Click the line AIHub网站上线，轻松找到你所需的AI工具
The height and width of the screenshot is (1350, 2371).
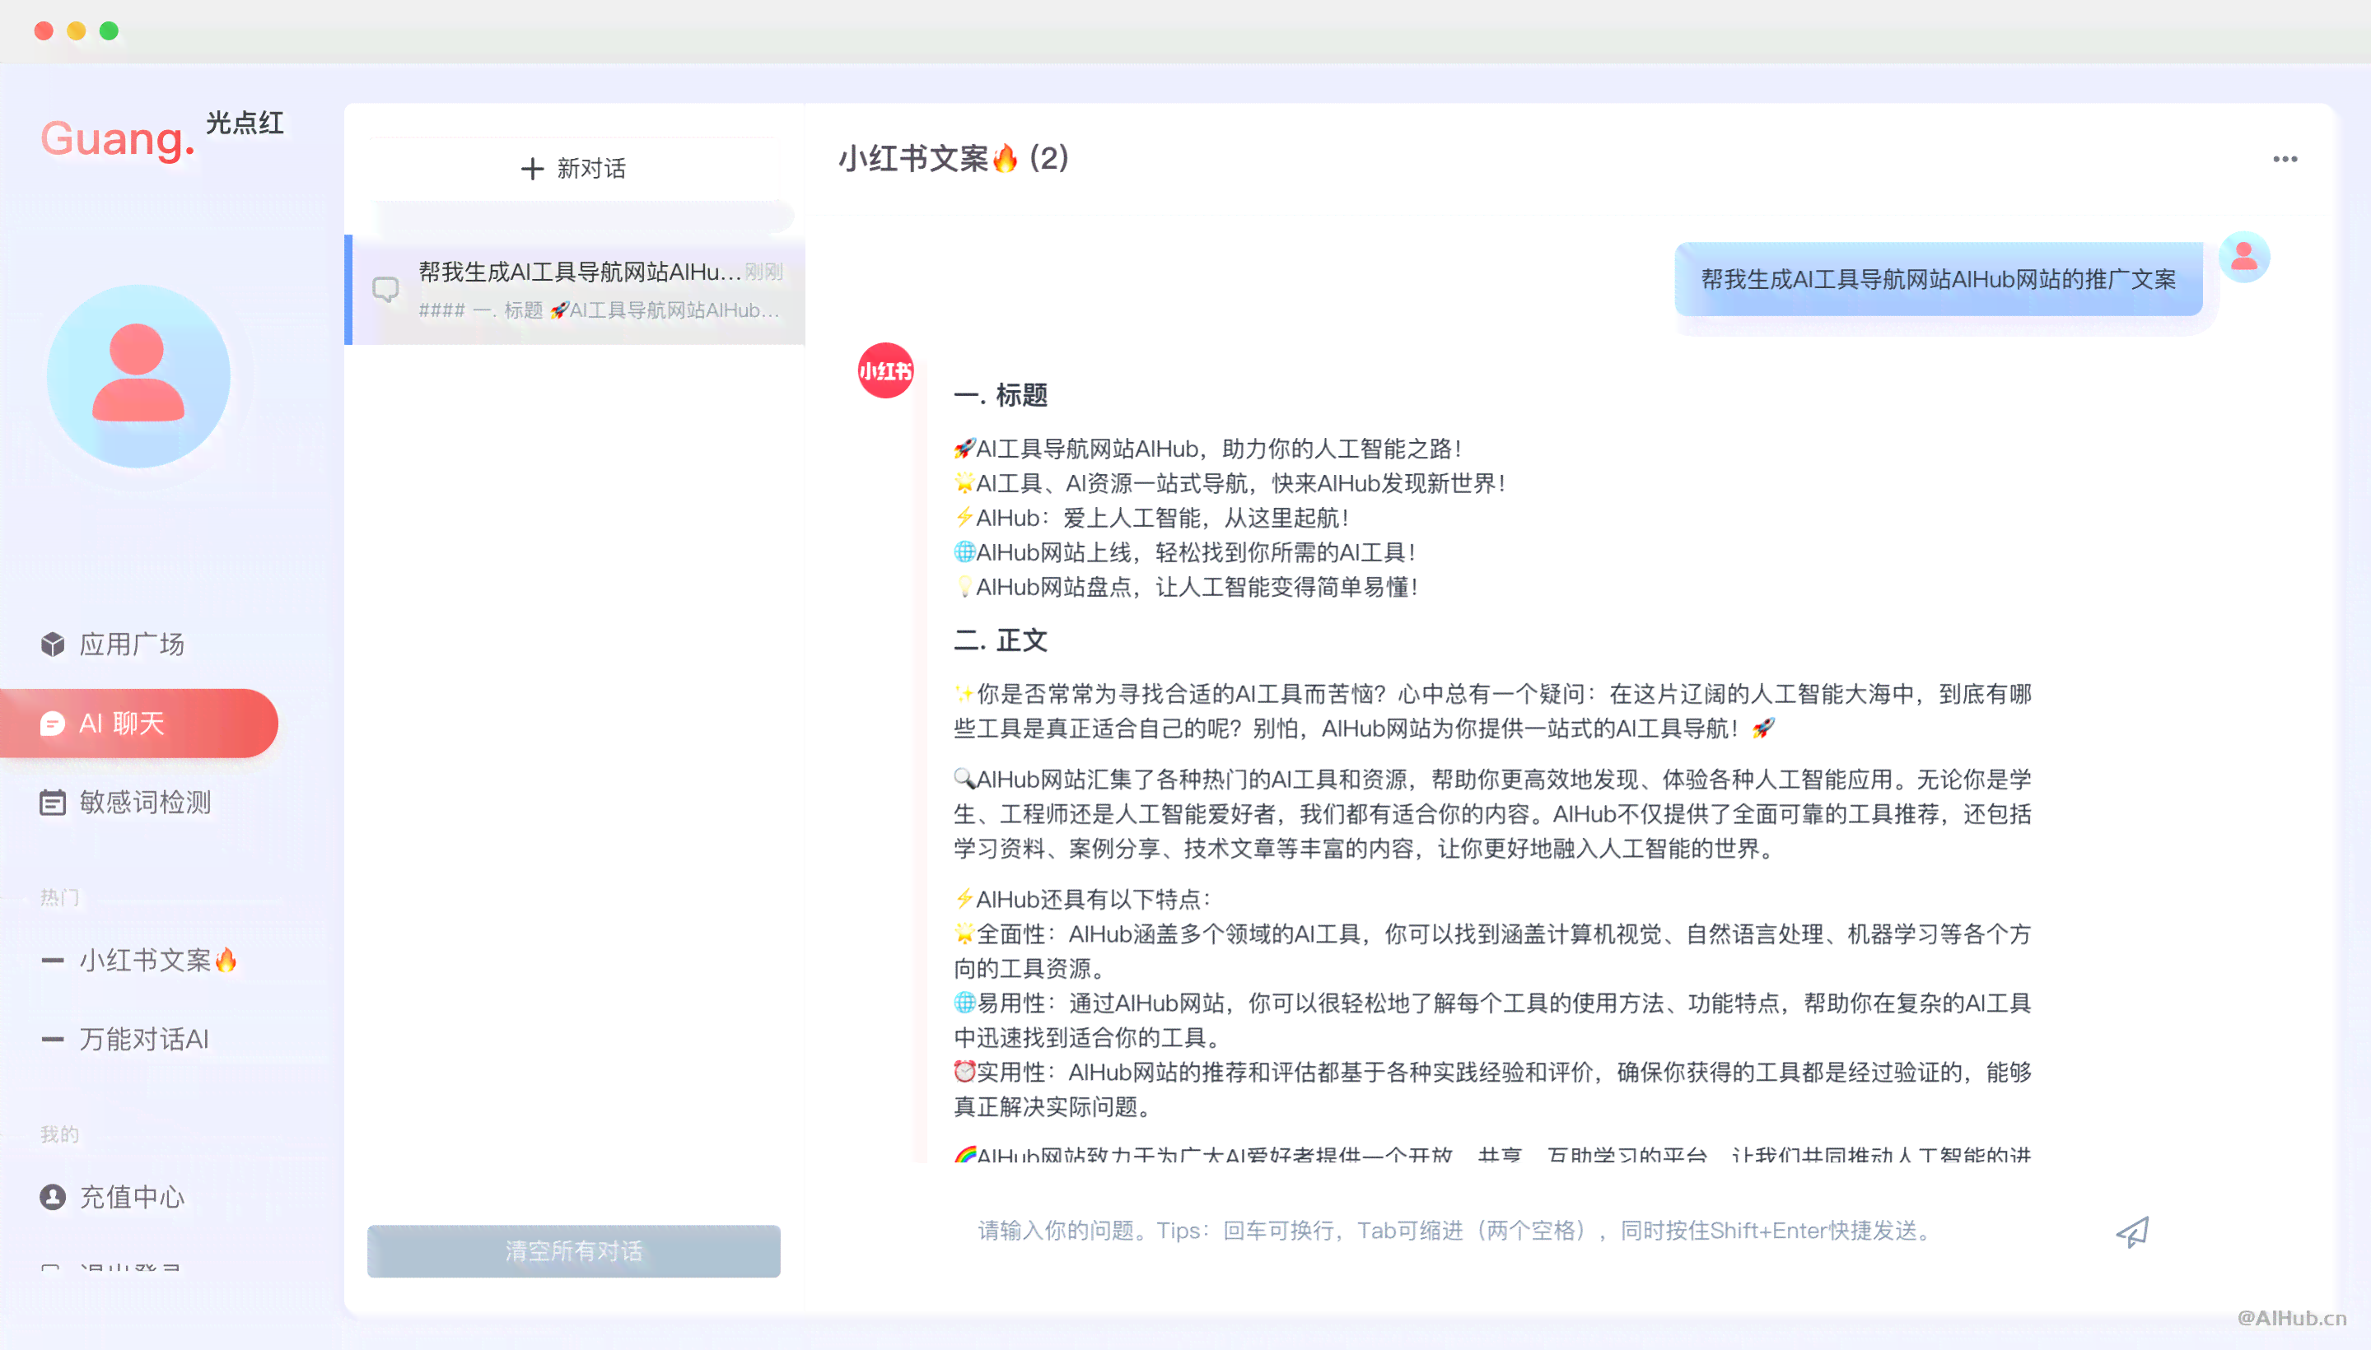pyautogui.click(x=1184, y=552)
